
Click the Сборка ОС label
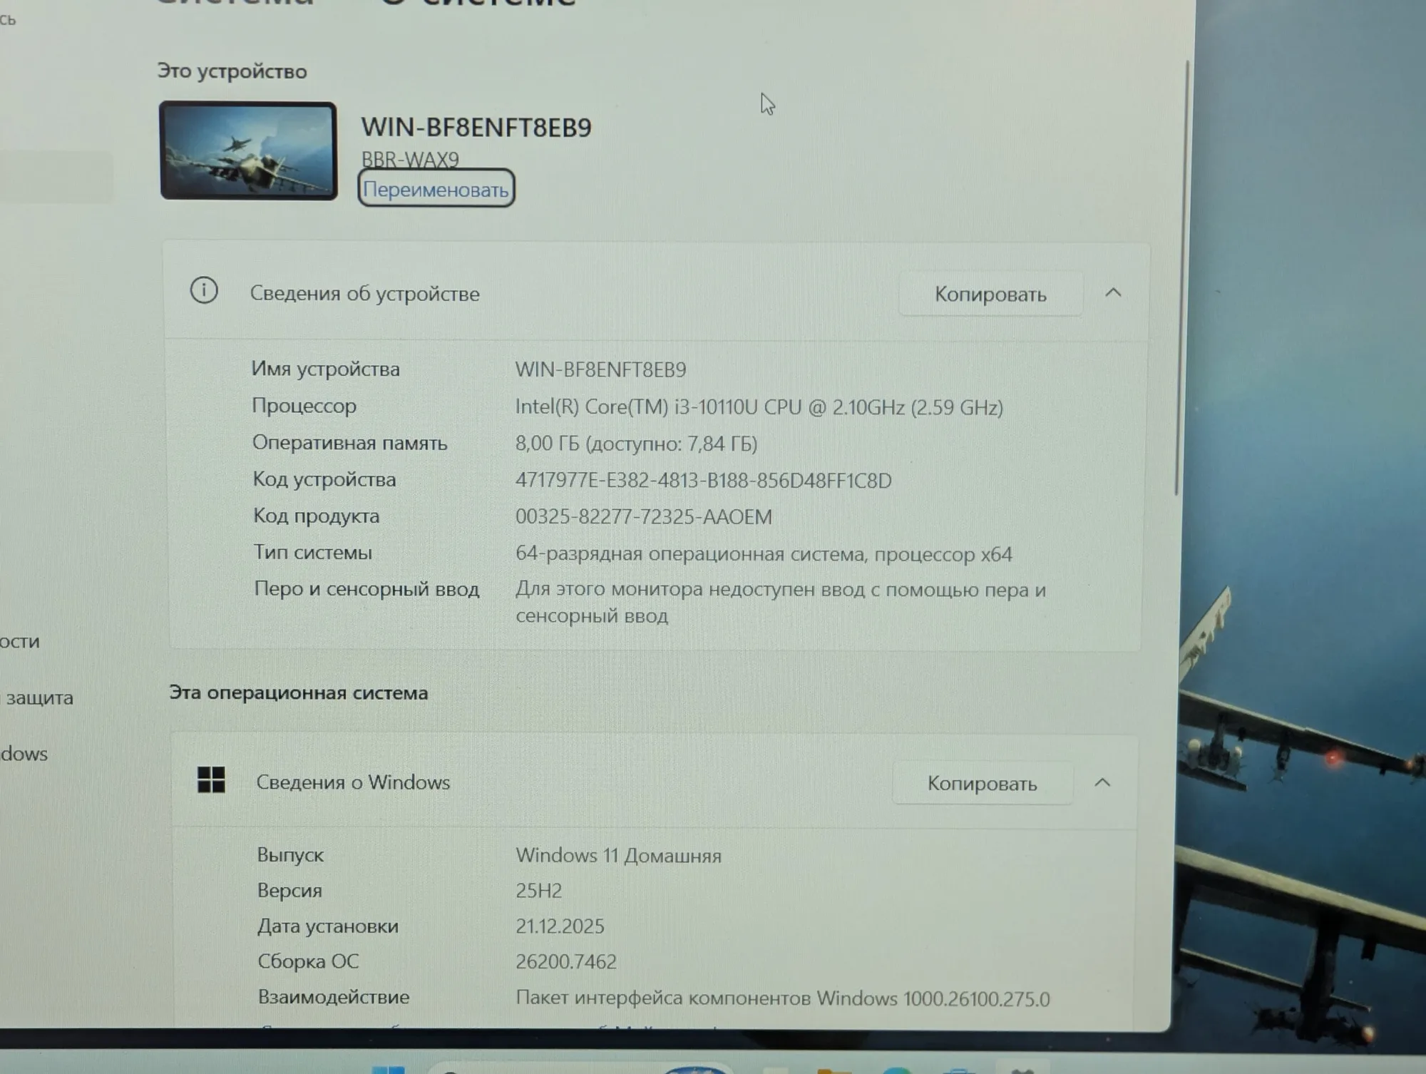click(308, 961)
